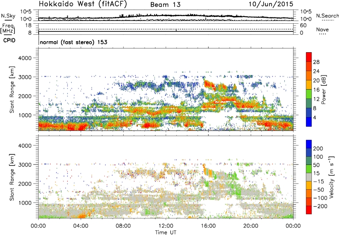Click the '2000' tick of the power panel
Screen dimensions: 339x235
tap(25, 96)
